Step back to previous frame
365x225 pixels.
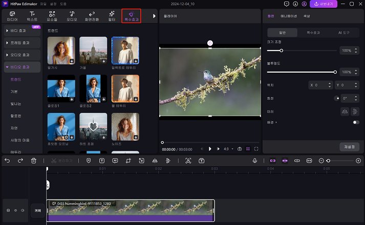click(202, 149)
